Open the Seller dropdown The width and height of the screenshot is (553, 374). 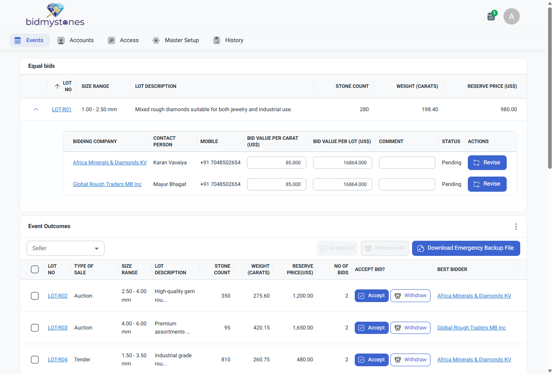pos(66,249)
